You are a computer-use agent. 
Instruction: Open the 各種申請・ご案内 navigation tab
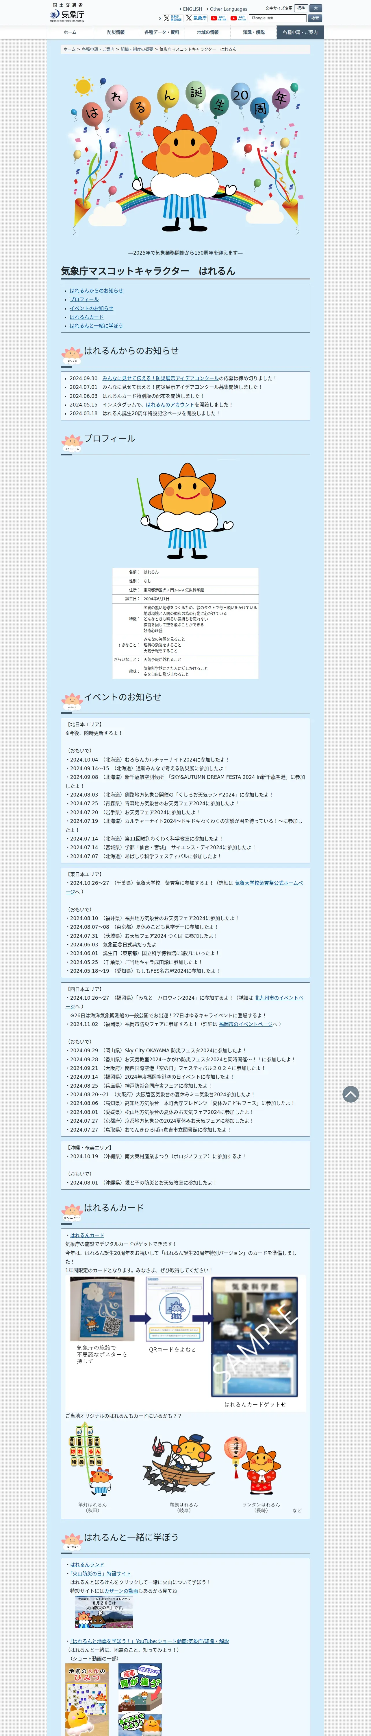(300, 32)
